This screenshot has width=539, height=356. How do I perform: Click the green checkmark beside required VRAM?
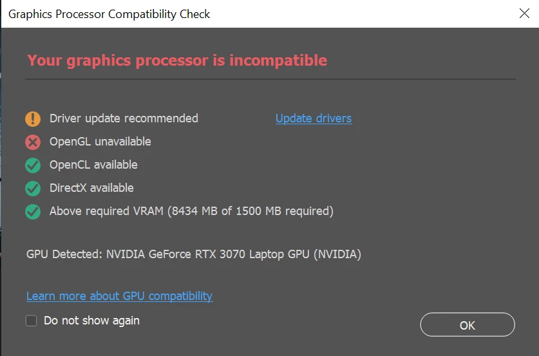coord(33,212)
